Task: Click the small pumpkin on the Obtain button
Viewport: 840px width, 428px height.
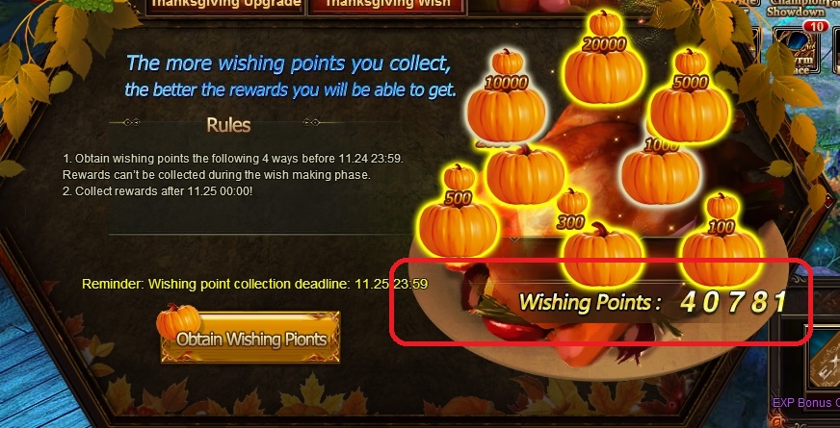Action: click(x=178, y=321)
